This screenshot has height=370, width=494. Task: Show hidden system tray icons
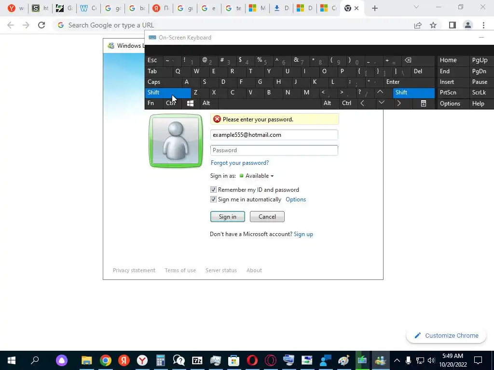pyautogui.click(x=397, y=360)
